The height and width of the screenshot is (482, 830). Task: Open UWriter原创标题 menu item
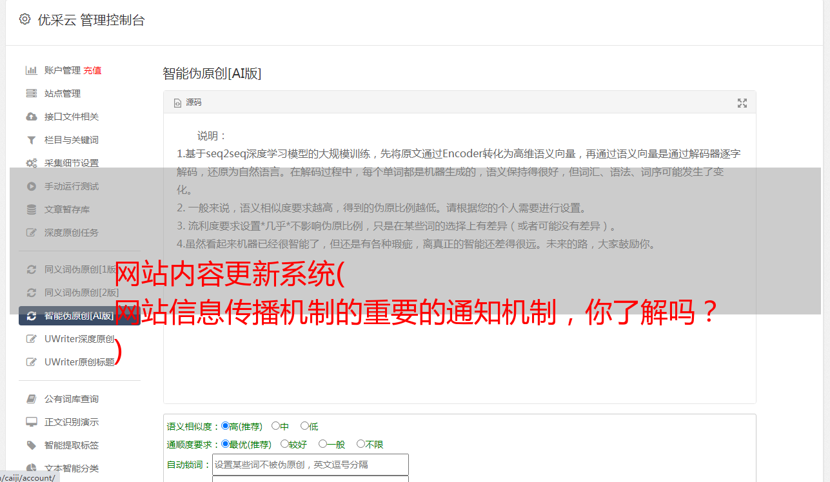[79, 362]
